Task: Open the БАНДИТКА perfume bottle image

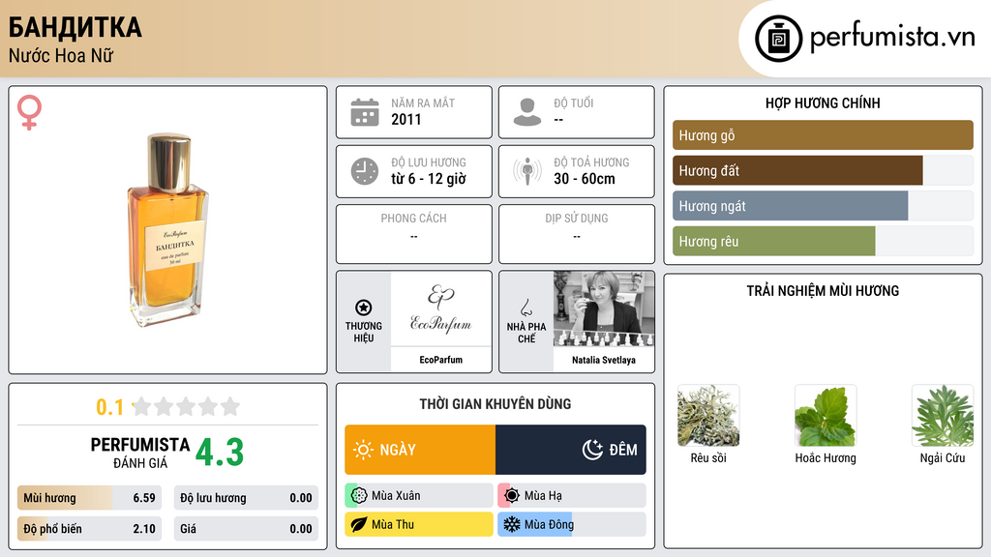Action: pyautogui.click(x=167, y=230)
